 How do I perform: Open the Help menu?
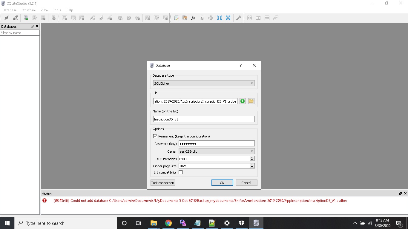(69, 10)
